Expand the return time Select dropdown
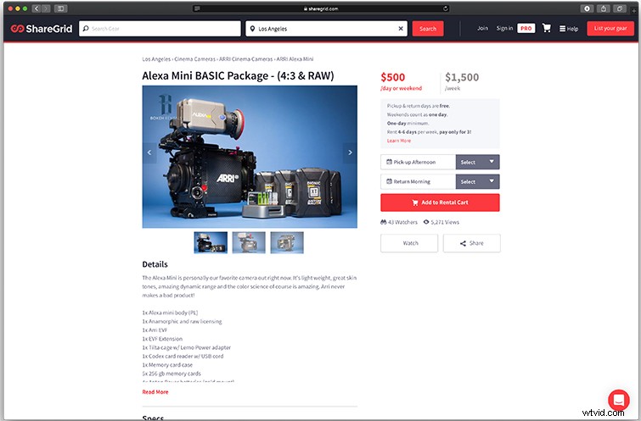The width and height of the screenshot is (641, 421). coord(477,181)
